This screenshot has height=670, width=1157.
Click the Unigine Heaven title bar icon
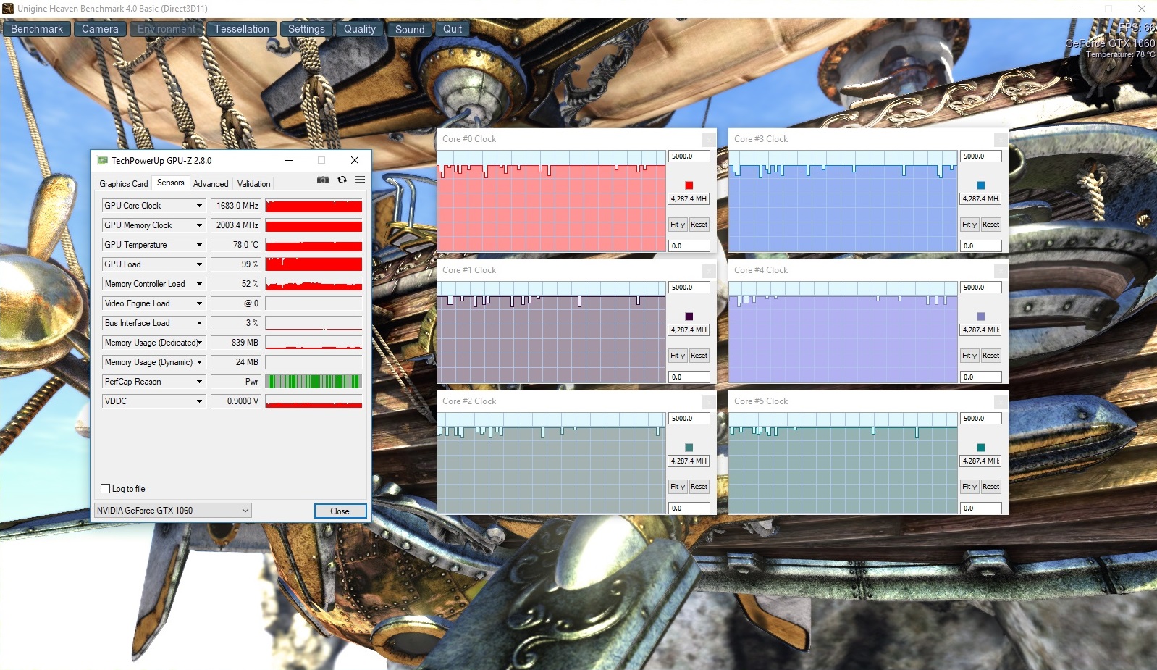point(8,9)
